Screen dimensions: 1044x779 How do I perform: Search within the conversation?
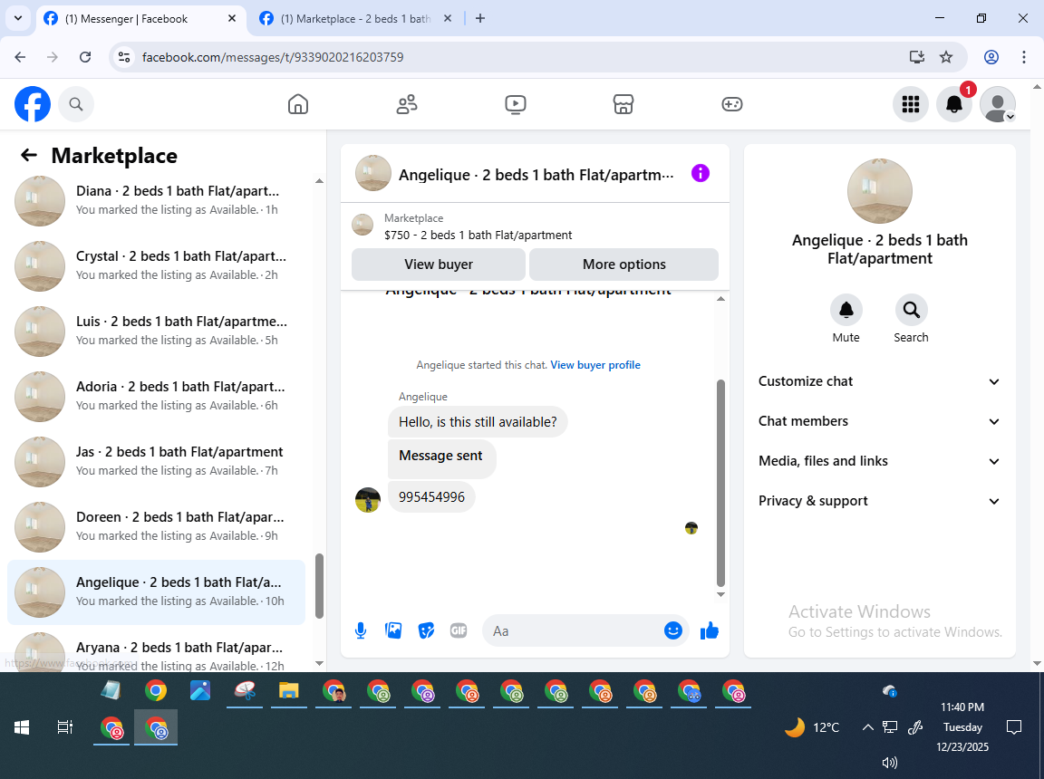point(911,310)
